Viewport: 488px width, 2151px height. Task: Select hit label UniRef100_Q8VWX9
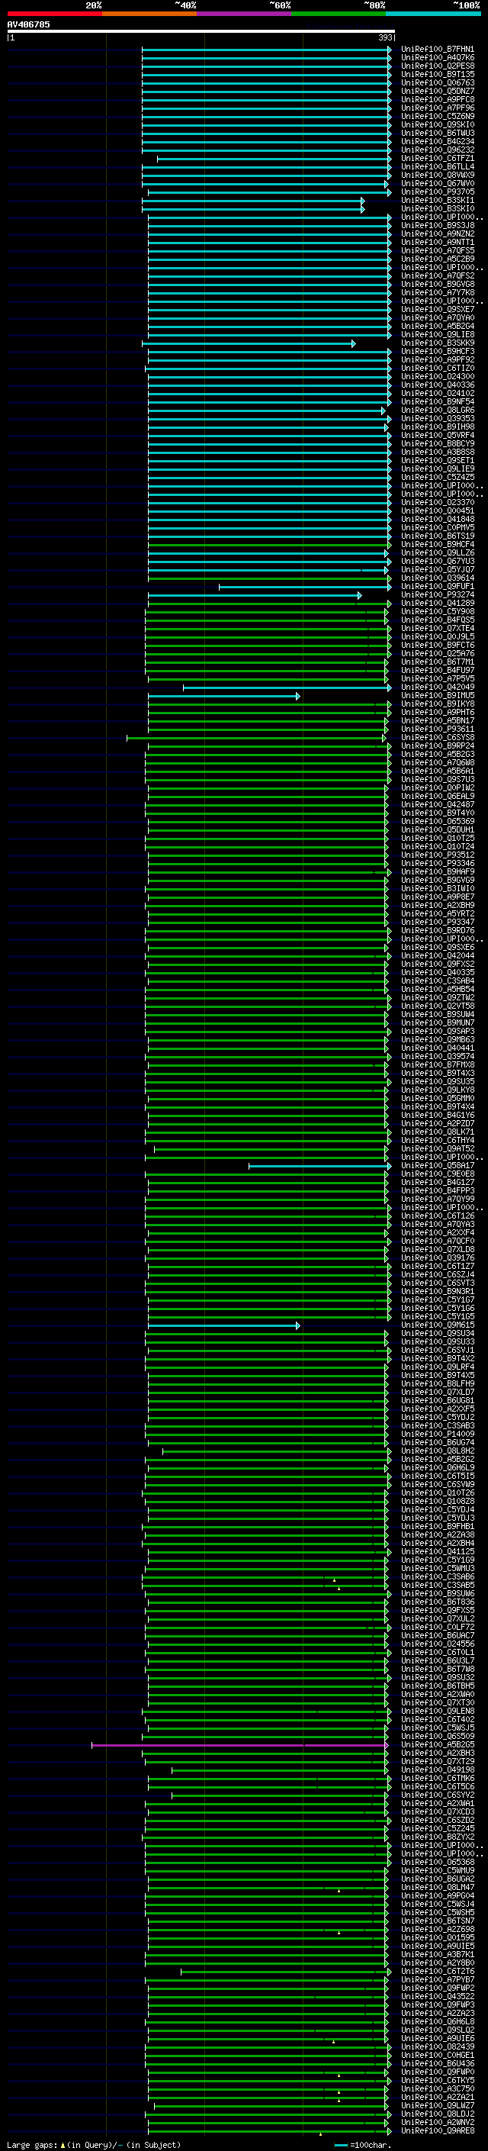[437, 175]
